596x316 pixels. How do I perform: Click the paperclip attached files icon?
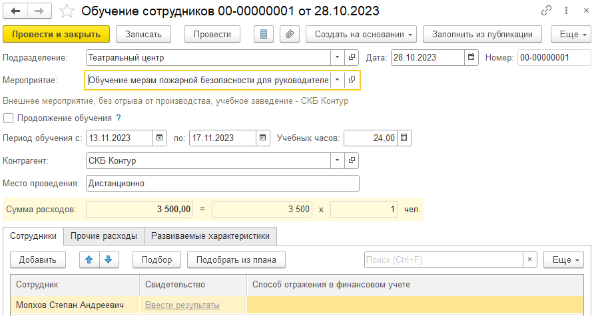point(290,34)
